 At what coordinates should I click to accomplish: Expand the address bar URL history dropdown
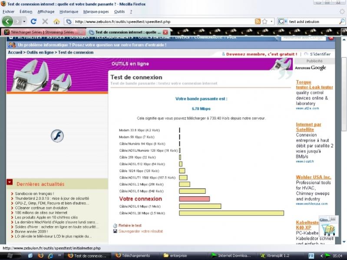[272, 21]
